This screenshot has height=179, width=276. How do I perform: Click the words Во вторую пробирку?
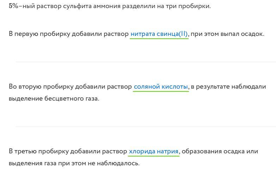[x=41, y=87]
